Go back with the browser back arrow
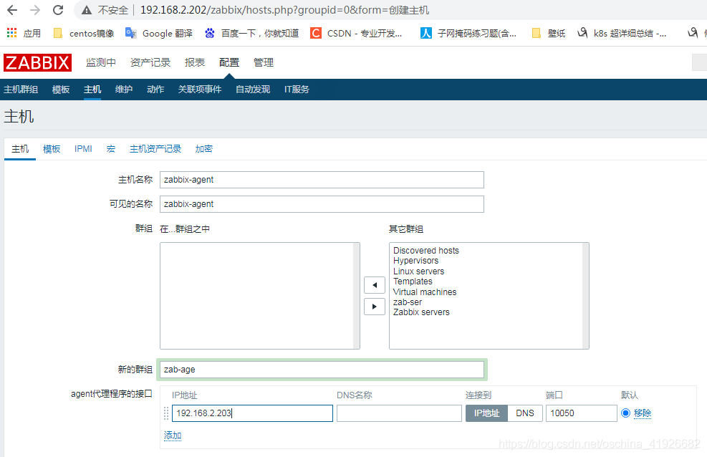 pyautogui.click(x=12, y=10)
